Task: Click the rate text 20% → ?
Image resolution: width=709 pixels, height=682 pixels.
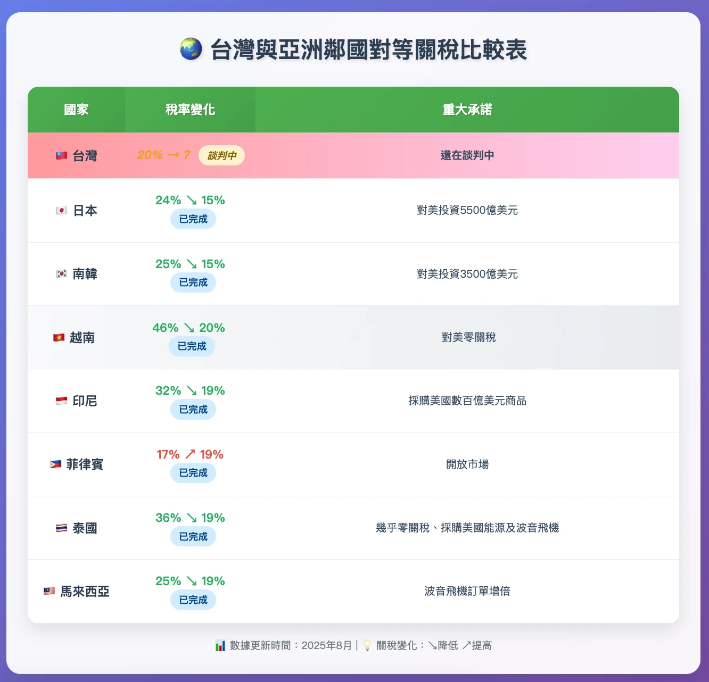Action: click(163, 155)
